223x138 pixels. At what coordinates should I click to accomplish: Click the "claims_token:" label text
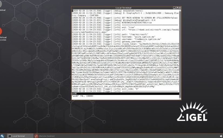coord(129,44)
